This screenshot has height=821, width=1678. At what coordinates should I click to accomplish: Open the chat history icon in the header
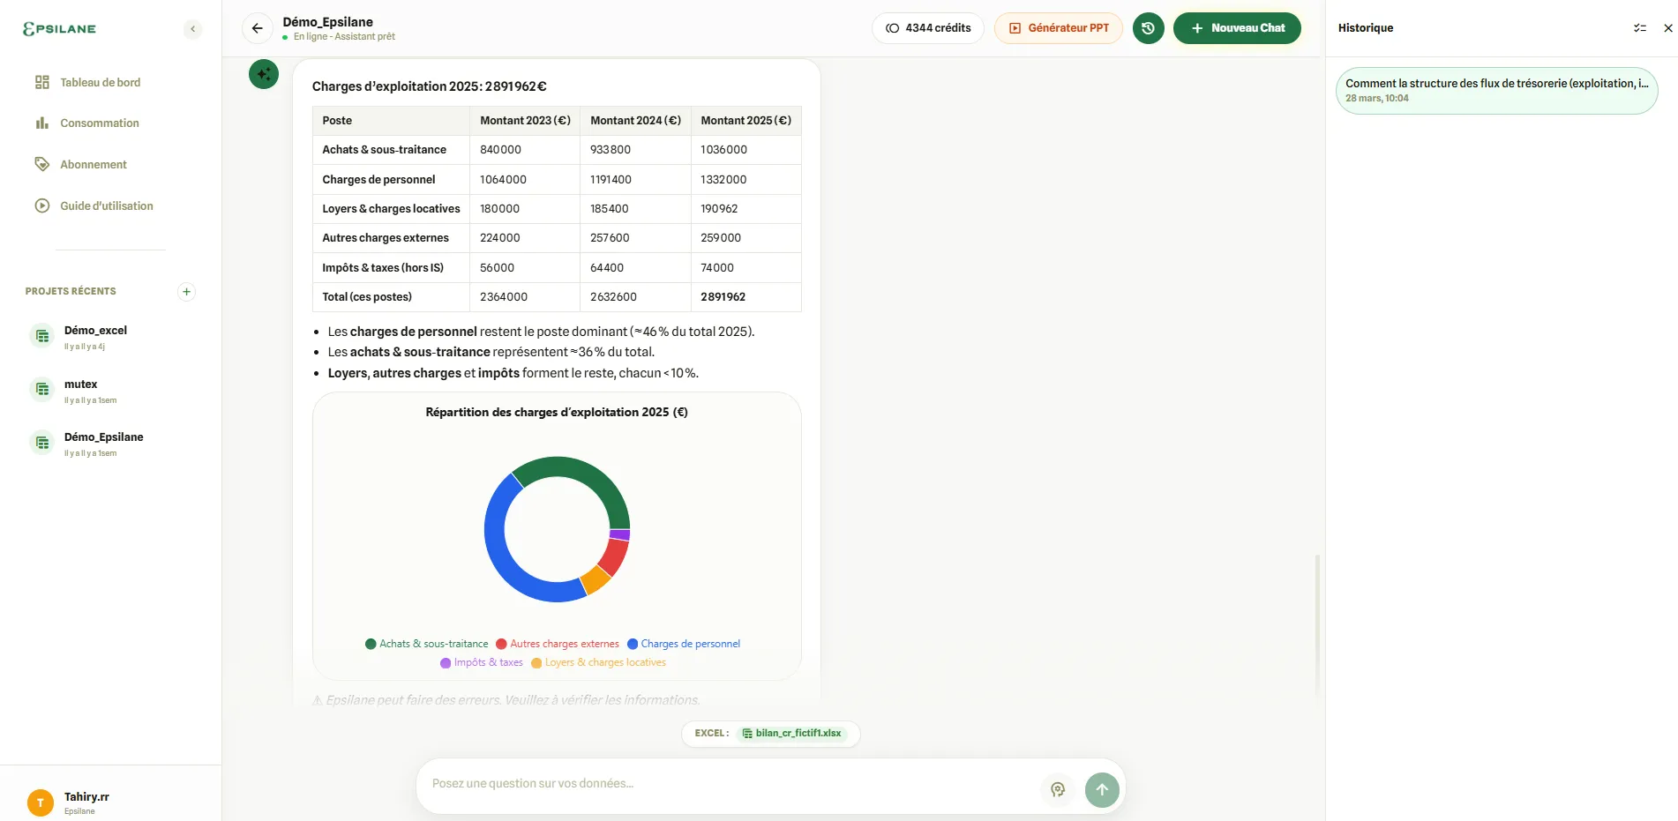pos(1148,27)
